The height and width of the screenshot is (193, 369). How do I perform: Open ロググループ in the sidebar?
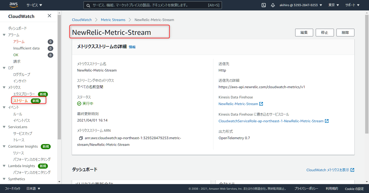[22, 74]
